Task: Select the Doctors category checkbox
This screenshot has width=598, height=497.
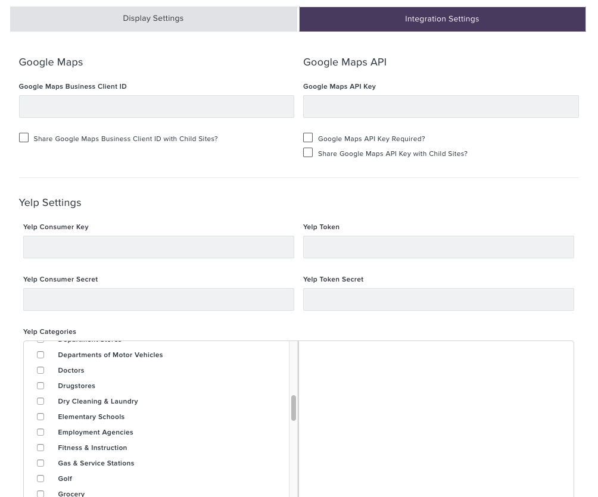Action: tap(41, 370)
